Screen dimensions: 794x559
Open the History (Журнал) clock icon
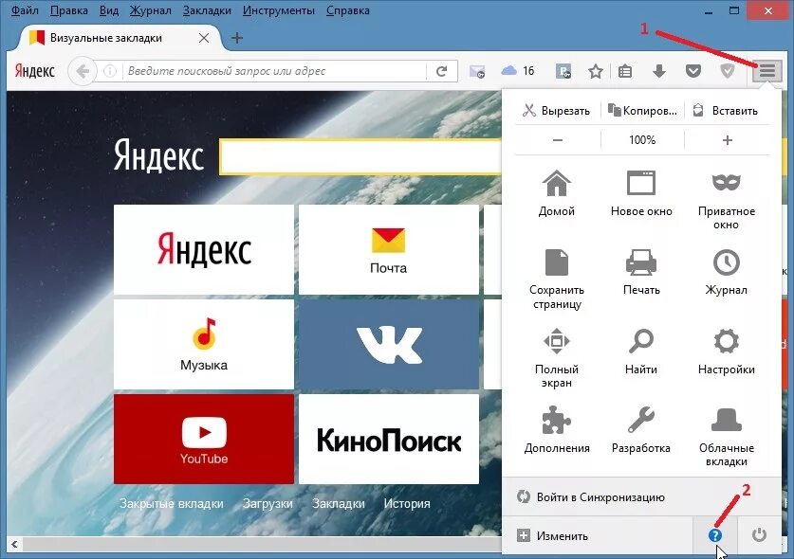(x=726, y=262)
